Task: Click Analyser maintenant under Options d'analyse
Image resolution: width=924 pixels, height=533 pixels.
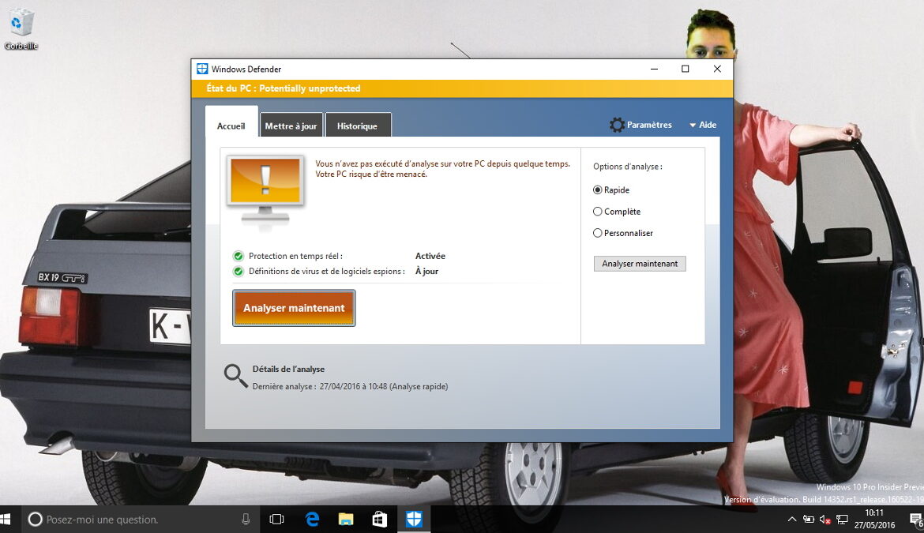Action: point(640,264)
